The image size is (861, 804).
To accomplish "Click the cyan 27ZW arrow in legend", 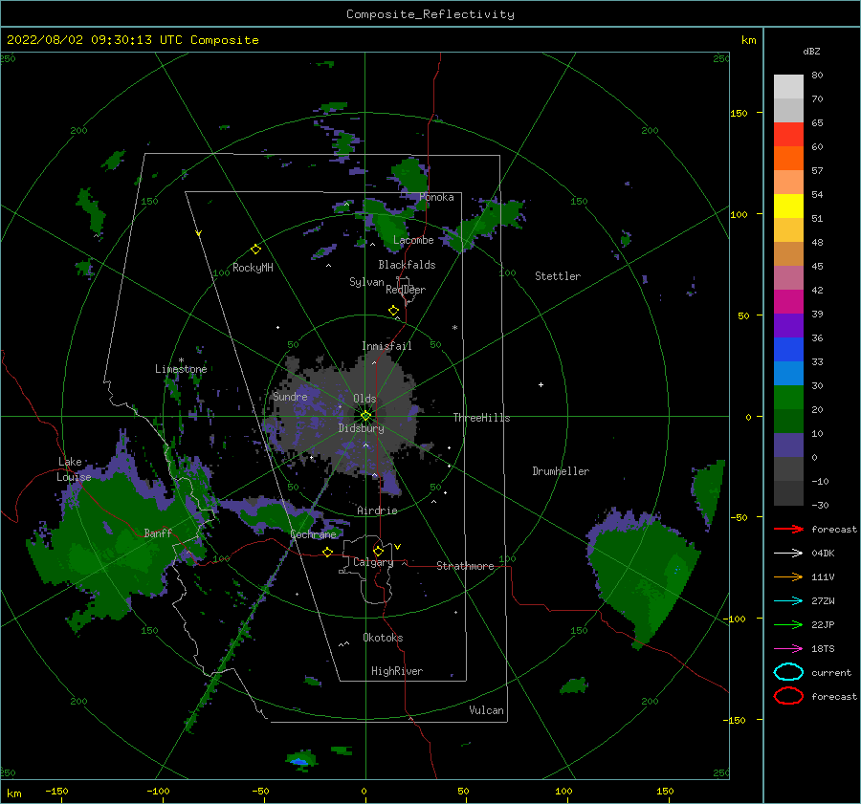I will click(x=788, y=601).
